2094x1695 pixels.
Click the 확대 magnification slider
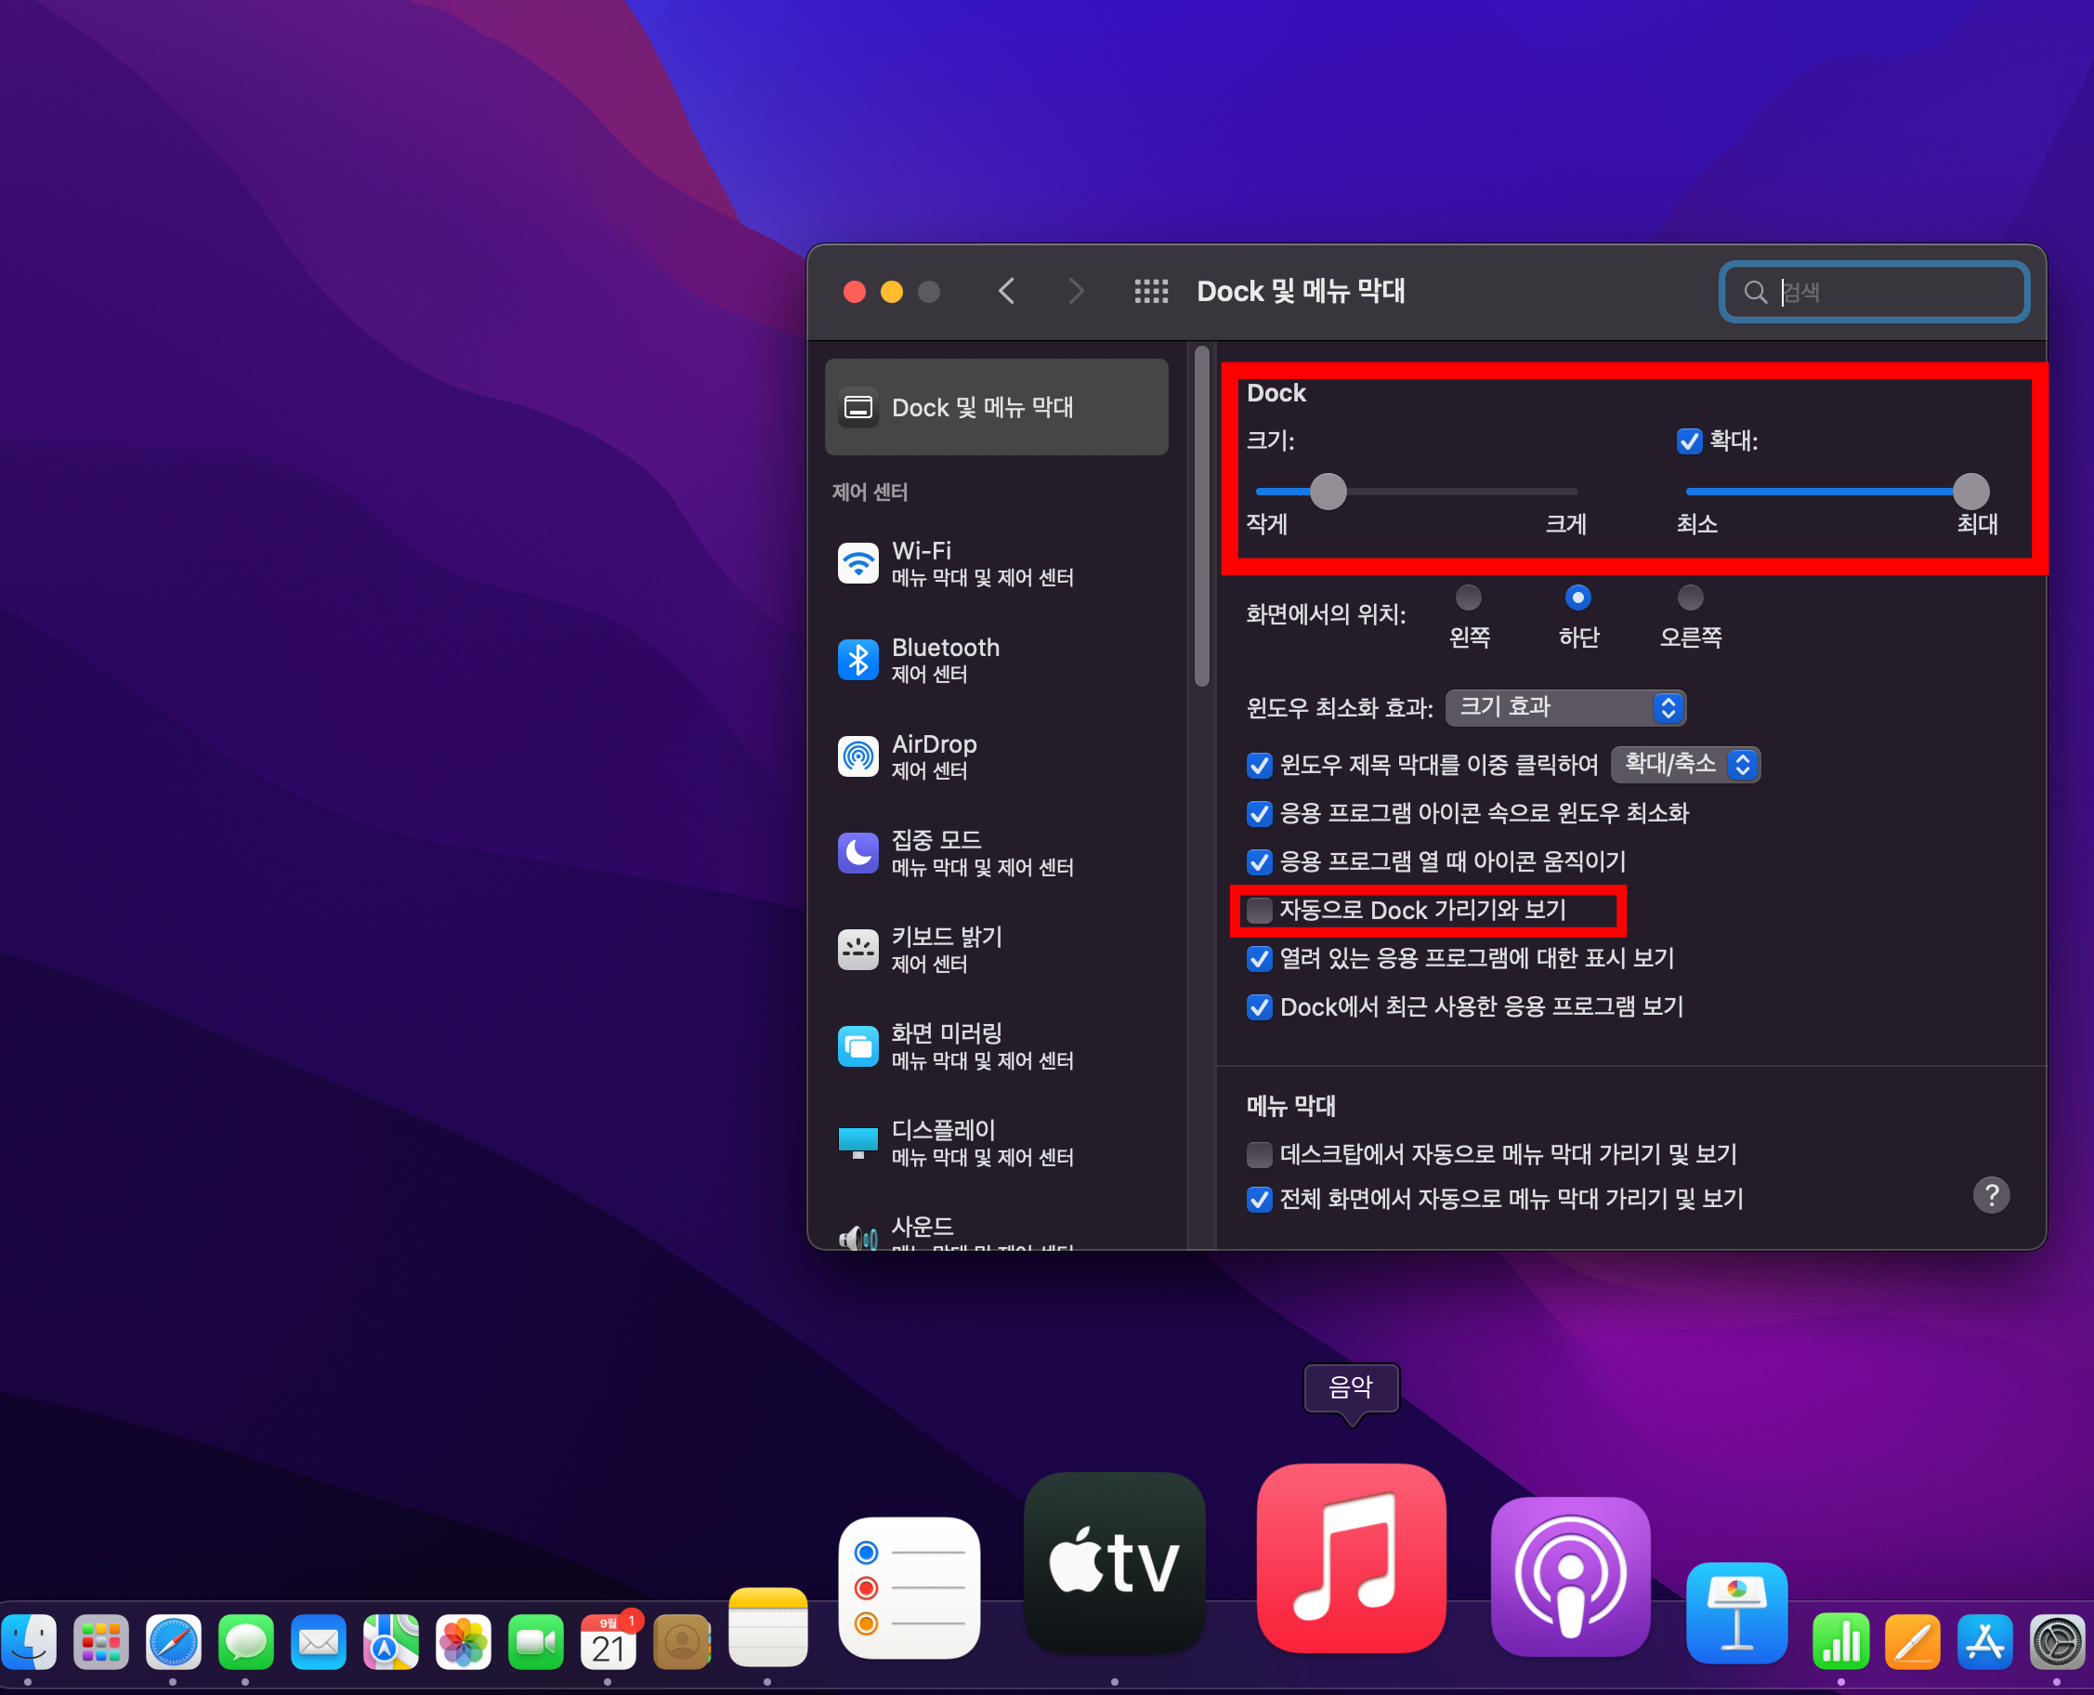(x=1838, y=491)
